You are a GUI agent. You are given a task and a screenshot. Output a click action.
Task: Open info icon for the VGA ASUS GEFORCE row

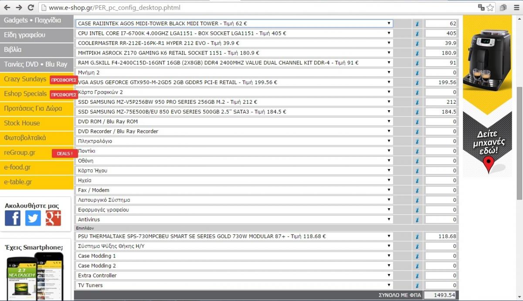point(417,82)
